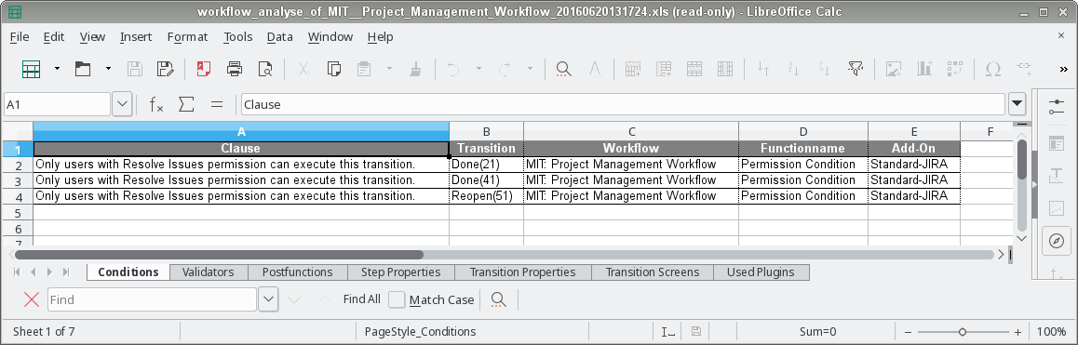Click the Open file folder icon
Screen dimensions: 1078x345
[83, 69]
